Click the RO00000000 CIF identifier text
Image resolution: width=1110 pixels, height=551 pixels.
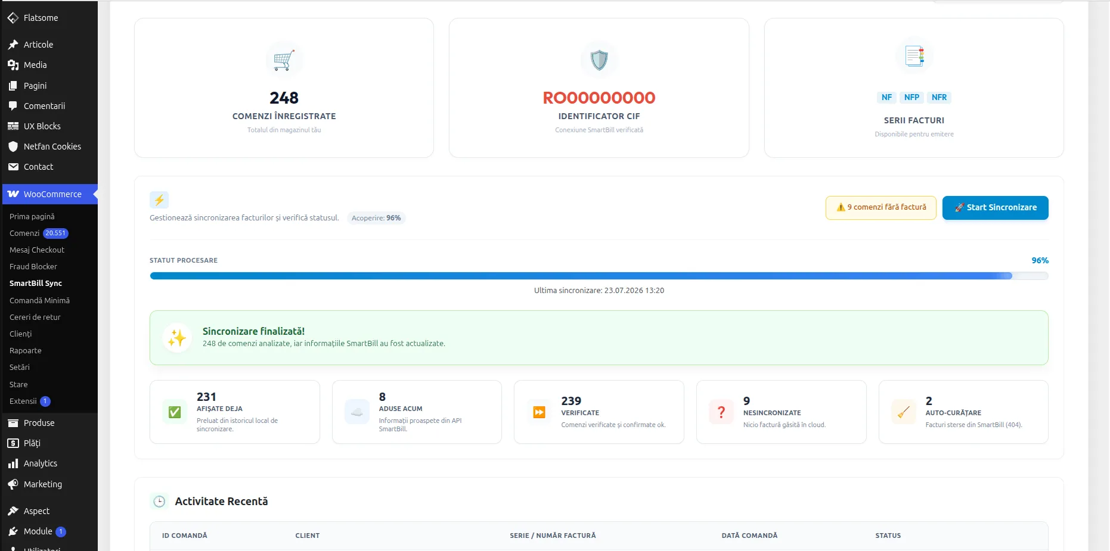pos(599,98)
